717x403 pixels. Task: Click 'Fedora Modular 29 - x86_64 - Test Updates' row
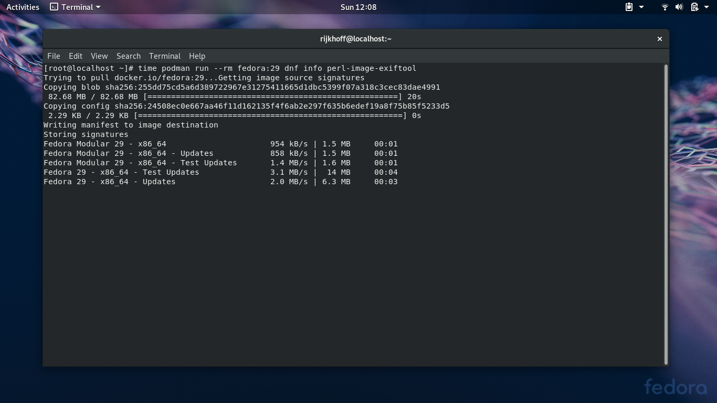click(x=220, y=163)
